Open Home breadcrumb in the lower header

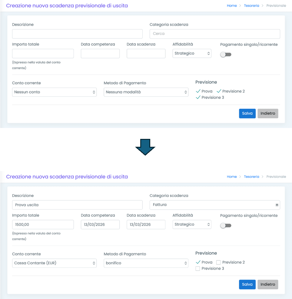(x=232, y=176)
